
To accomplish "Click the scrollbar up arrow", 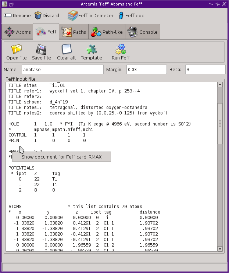I will click(x=220, y=85).
